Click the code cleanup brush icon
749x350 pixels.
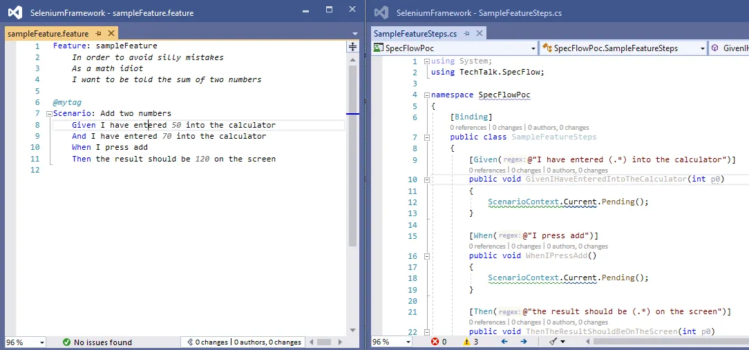click(x=553, y=342)
